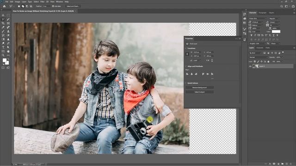The width and height of the screenshot is (296, 166).
Task: Collapse the Quick Actions section
Action: tap(186, 83)
